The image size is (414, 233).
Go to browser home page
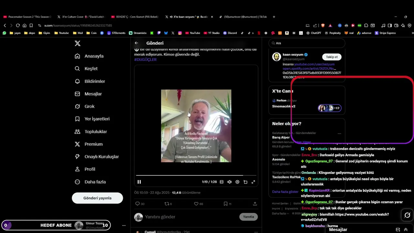24,25
